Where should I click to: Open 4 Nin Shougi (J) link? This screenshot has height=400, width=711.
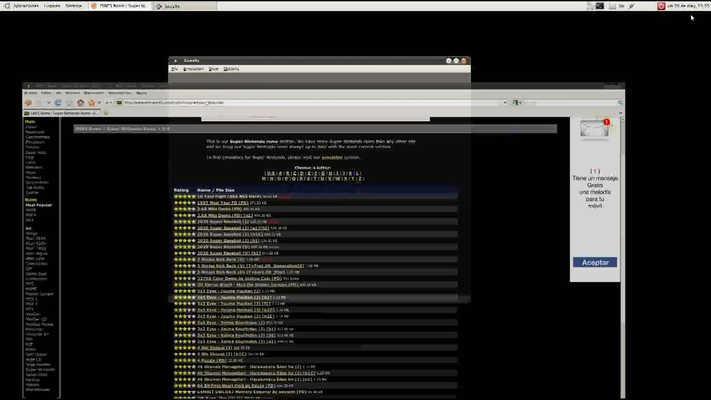point(214,348)
